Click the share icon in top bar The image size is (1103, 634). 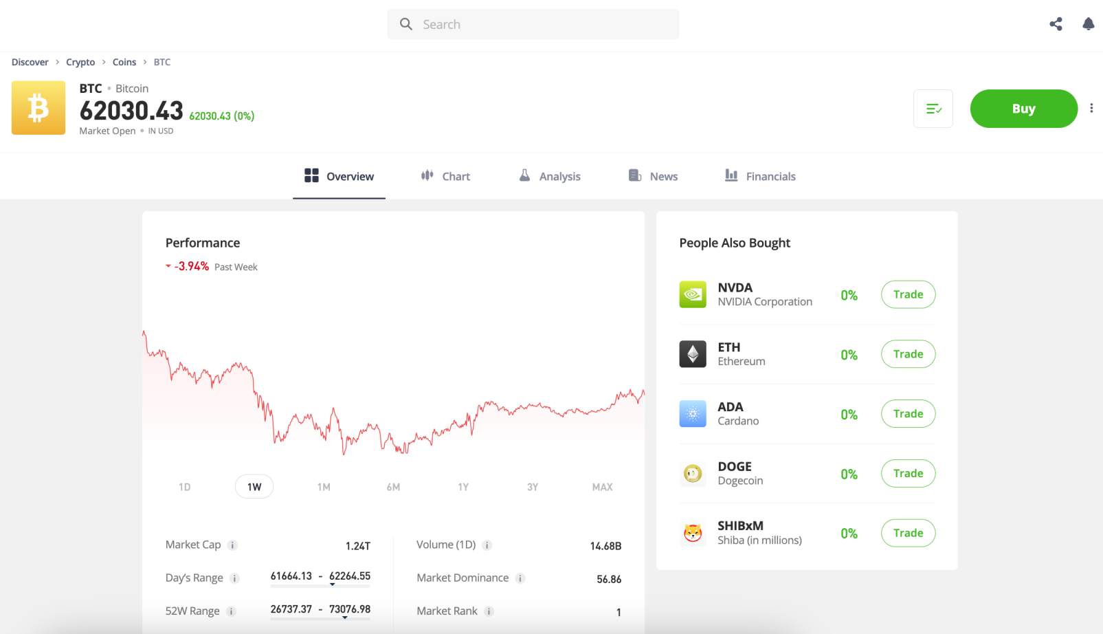click(x=1056, y=24)
